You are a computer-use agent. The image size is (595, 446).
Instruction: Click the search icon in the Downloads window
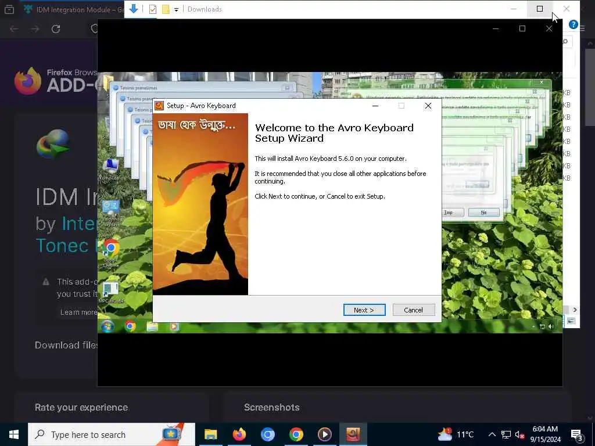565,42
